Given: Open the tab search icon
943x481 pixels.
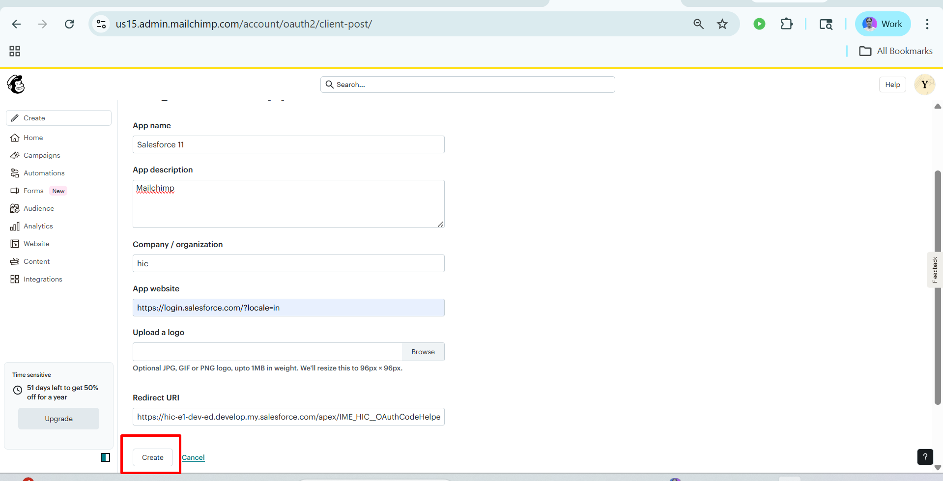Looking at the screenshot, I should 826,24.
